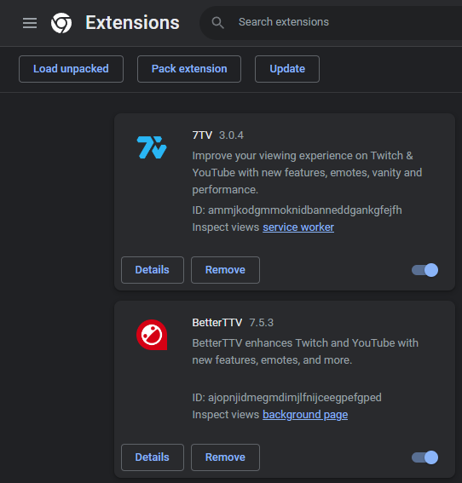Open Details for BetterTTV

[x=153, y=457]
